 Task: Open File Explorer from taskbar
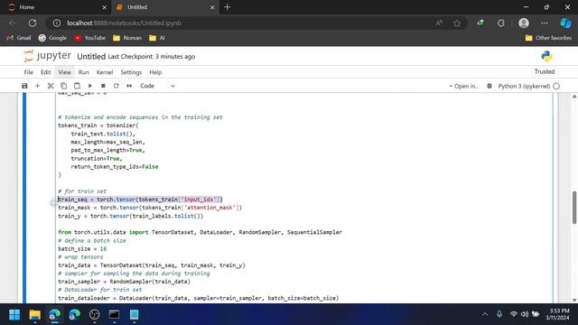(34, 315)
